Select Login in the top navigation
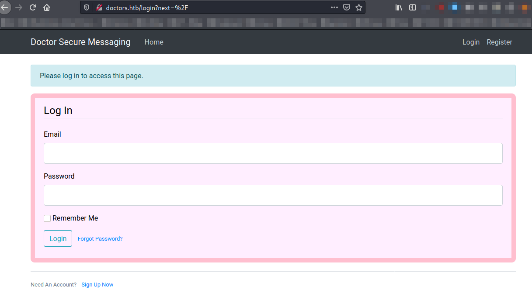Image resolution: width=532 pixels, height=290 pixels. 471,42
